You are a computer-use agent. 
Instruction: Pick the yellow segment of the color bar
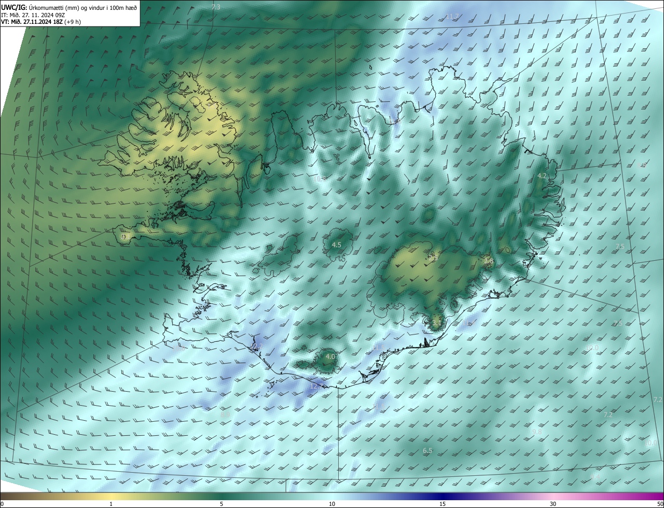[112, 496]
